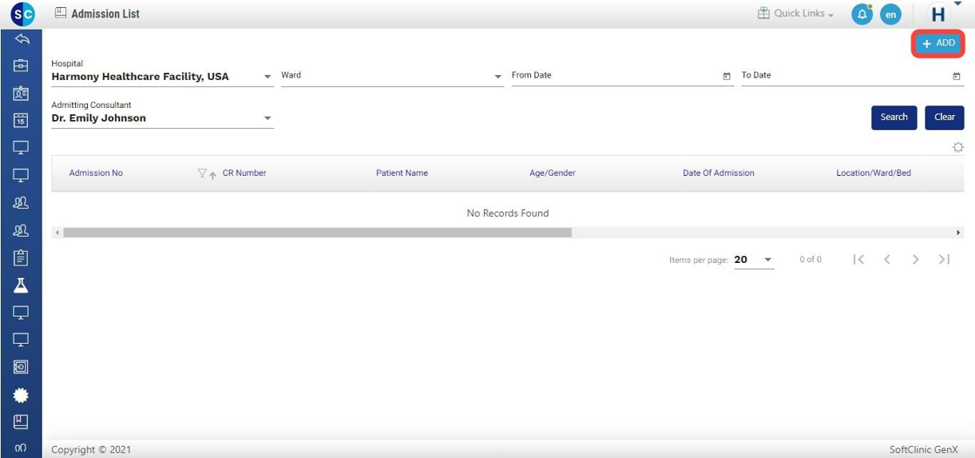This screenshot has height=458, width=975.
Task: Expand the Hospital dropdown
Action: click(267, 77)
